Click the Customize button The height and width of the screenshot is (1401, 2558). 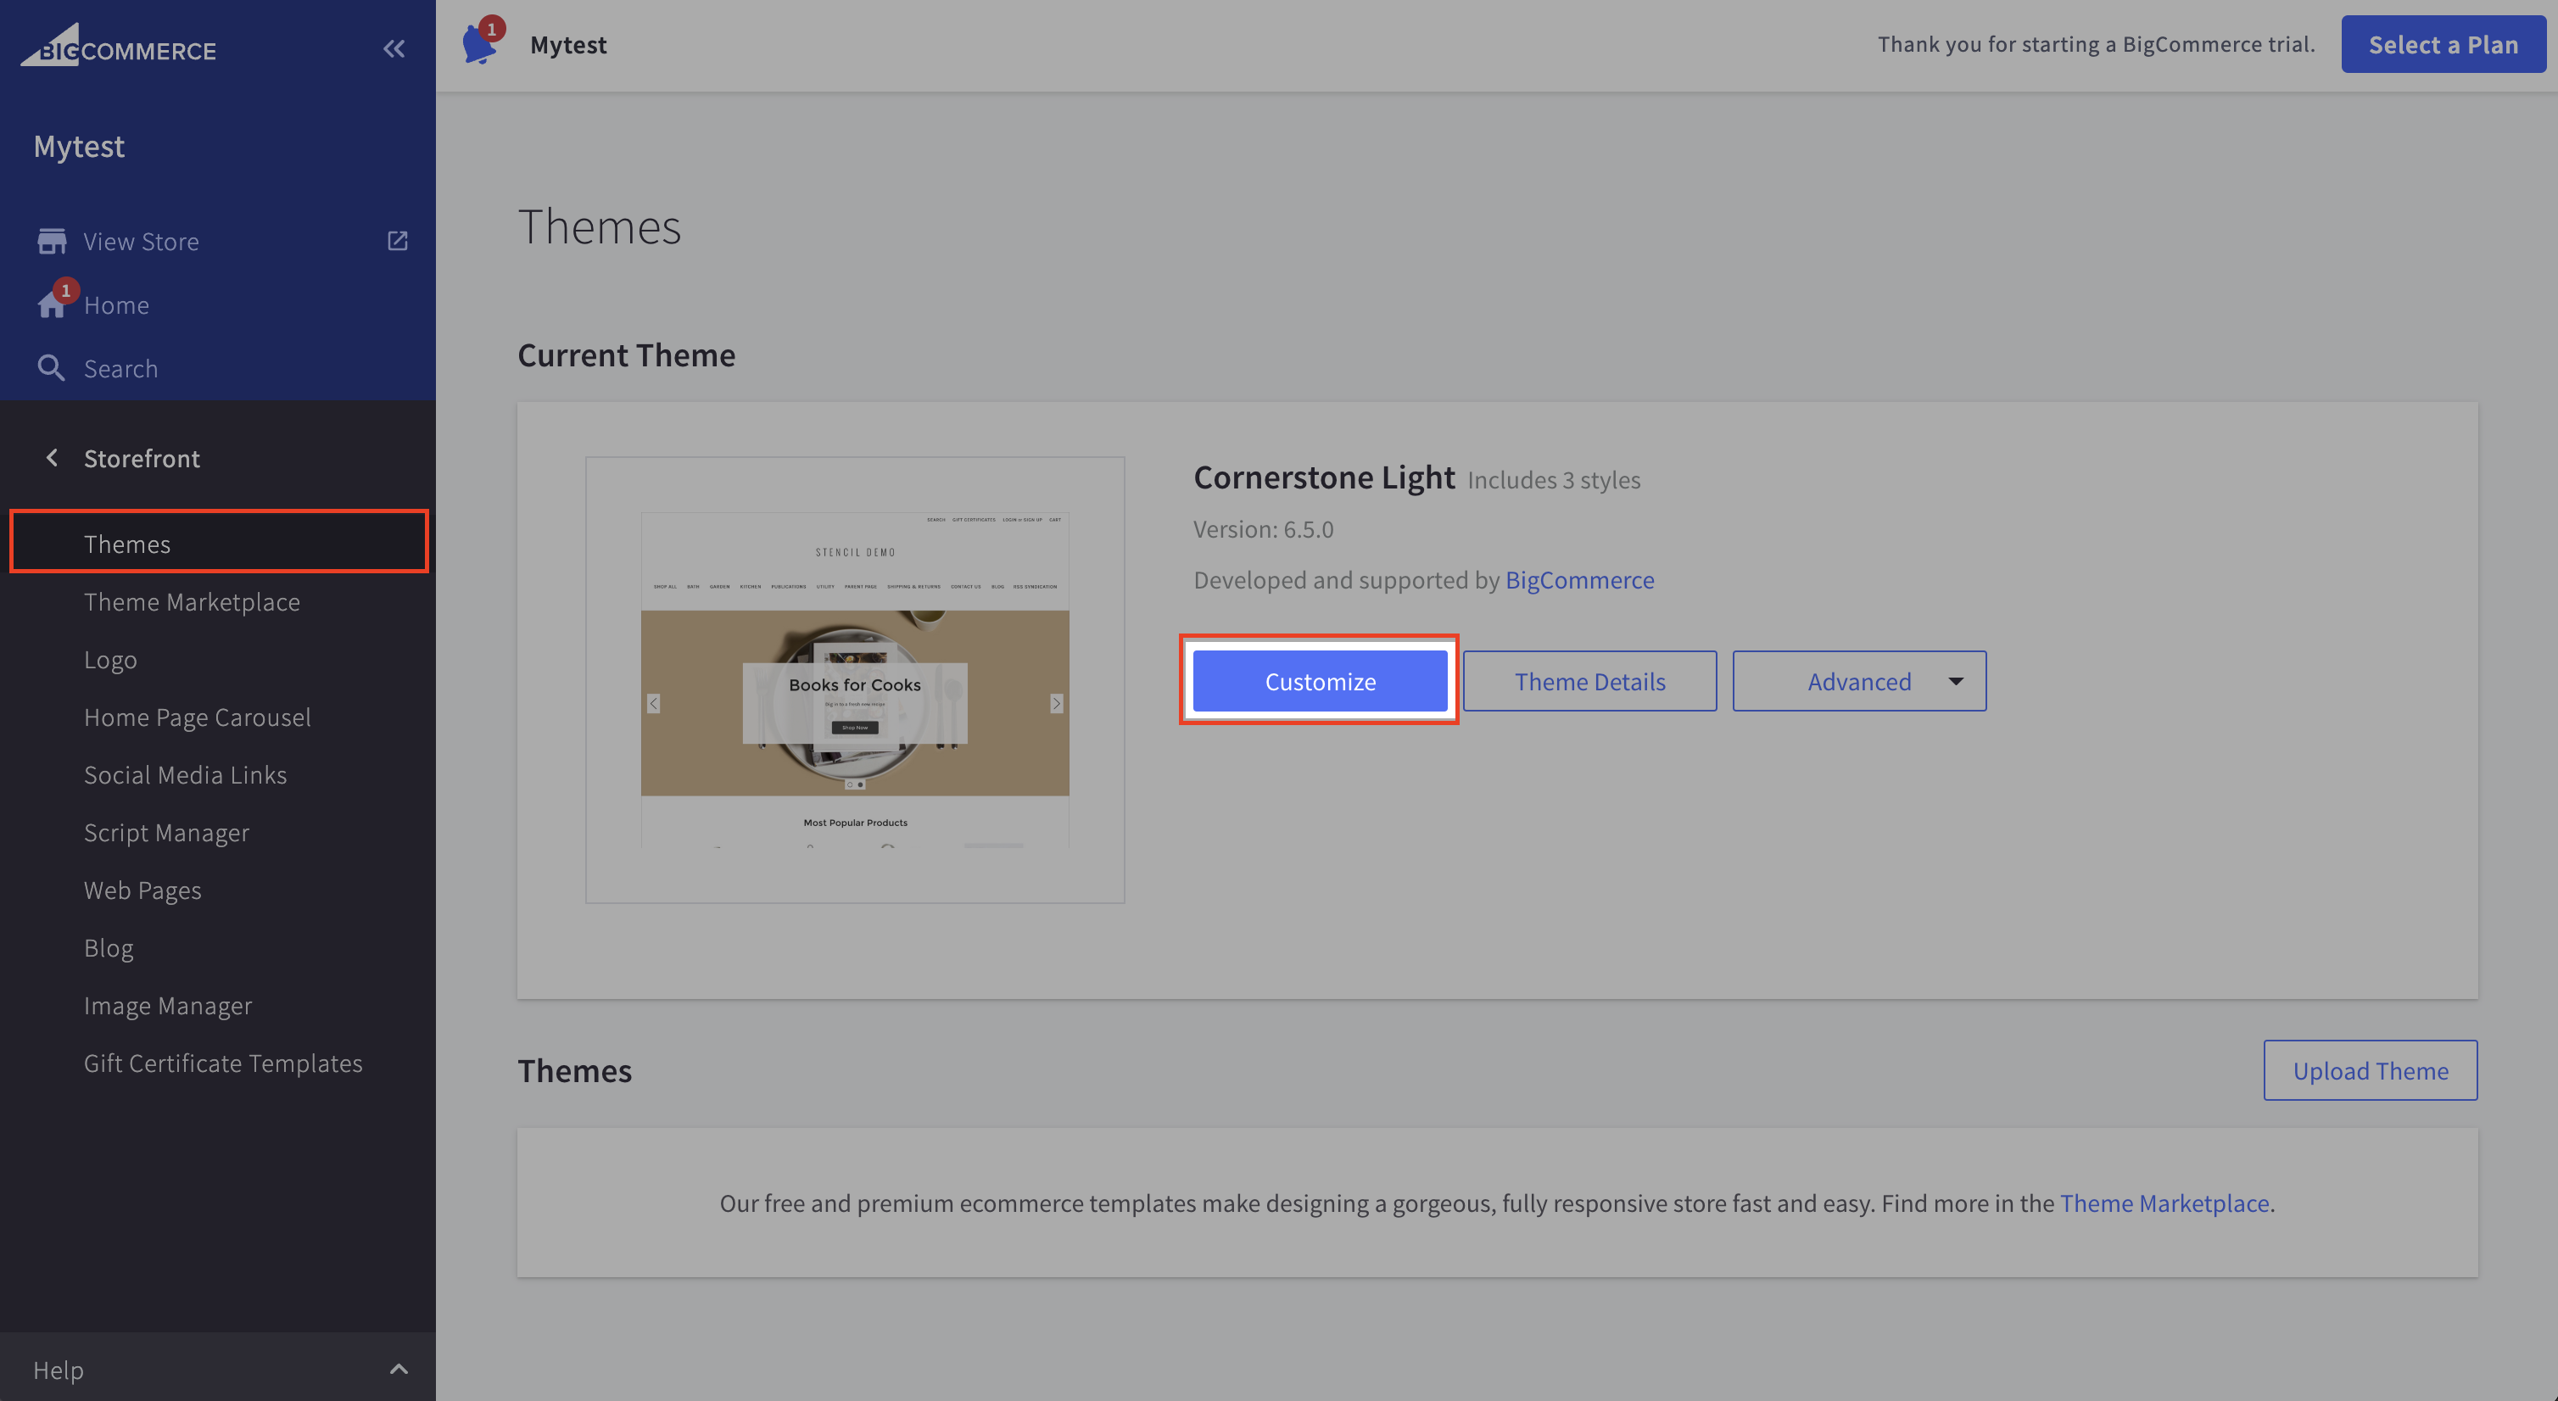(1319, 681)
